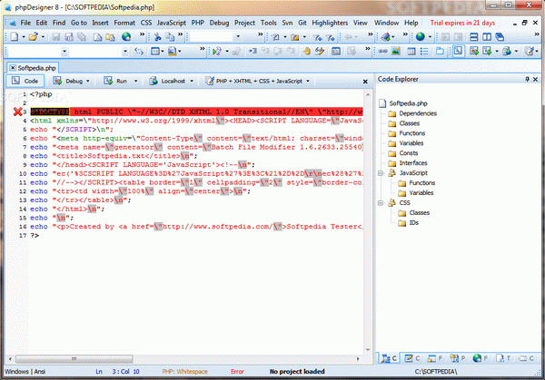Click the New document icon

pyautogui.click(x=15, y=36)
